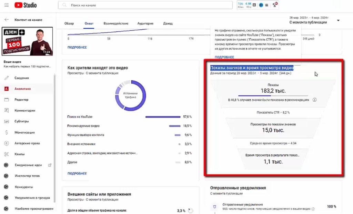This screenshot has height=214, width=353.
Task: Click the back arrow beside Контент на канале
Action: click(x=7, y=20)
